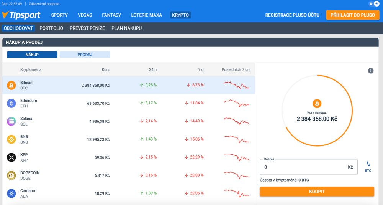
Task: Go to Plán nákupu tab
Action: point(126,28)
